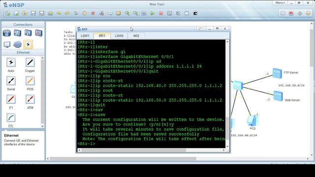Click the terminal prompt line <Rtr-1>
Viewport: 315px width, 177px height.
click(87, 144)
